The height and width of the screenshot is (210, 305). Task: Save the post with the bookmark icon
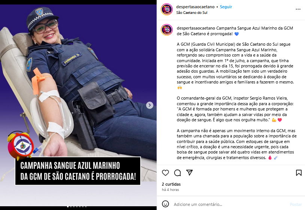click(x=299, y=173)
